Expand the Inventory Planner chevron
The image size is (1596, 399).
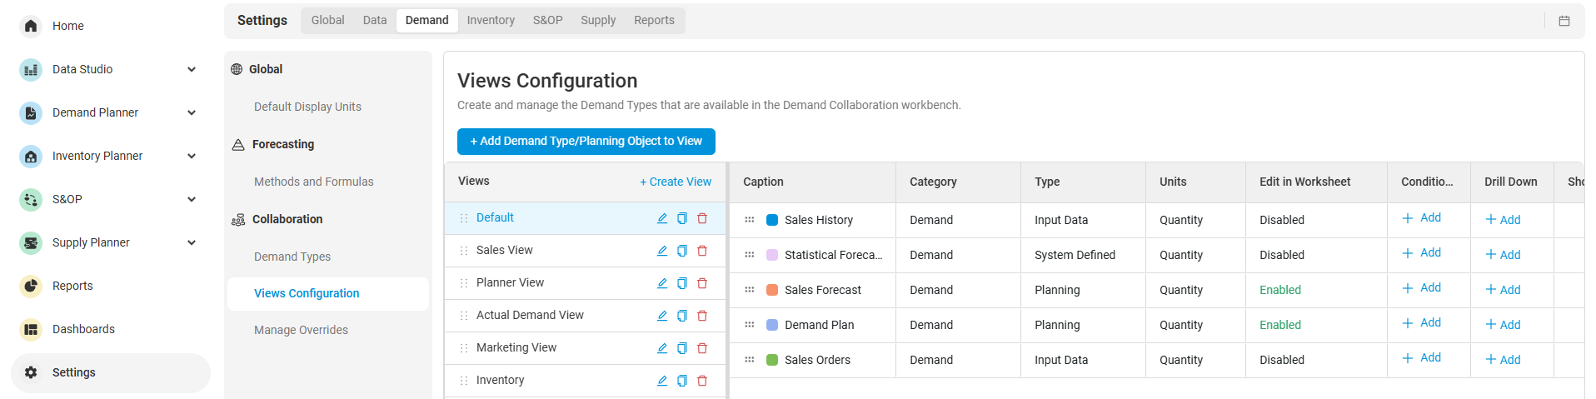[x=192, y=156]
